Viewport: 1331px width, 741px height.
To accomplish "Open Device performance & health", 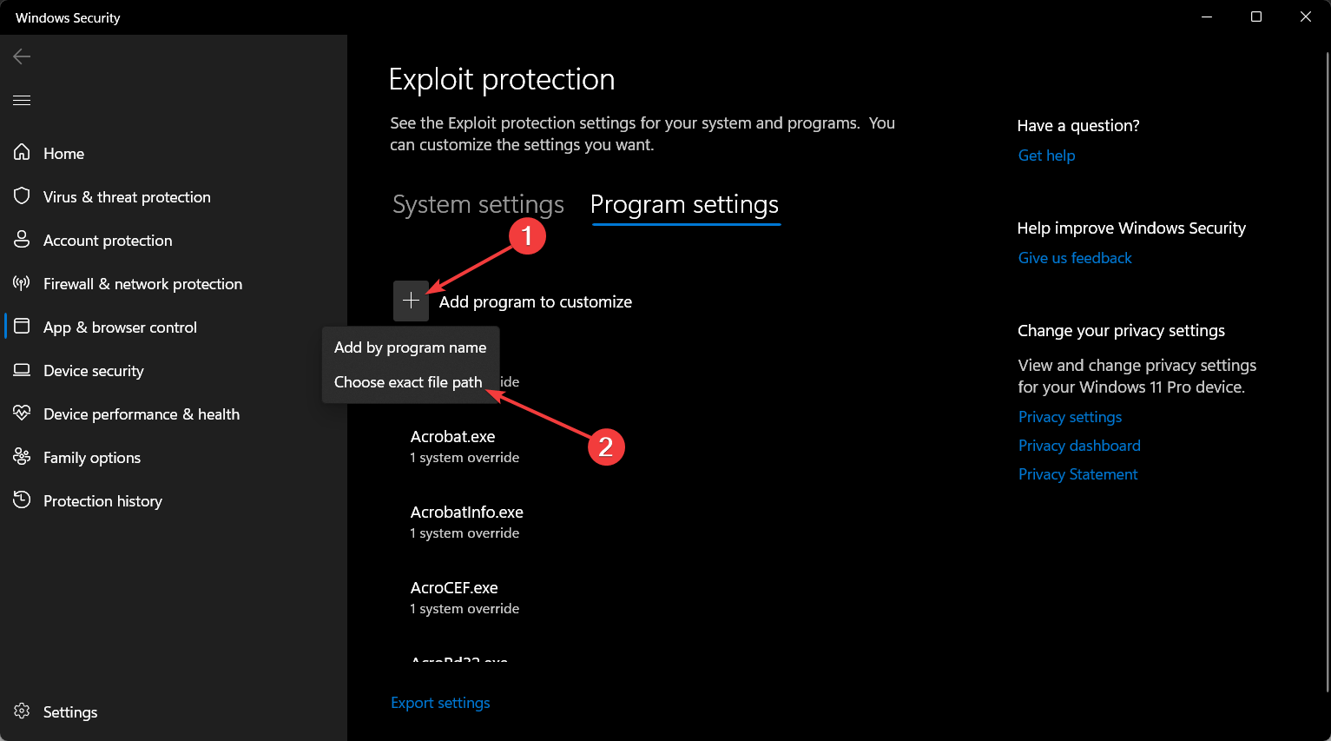I will click(x=142, y=414).
